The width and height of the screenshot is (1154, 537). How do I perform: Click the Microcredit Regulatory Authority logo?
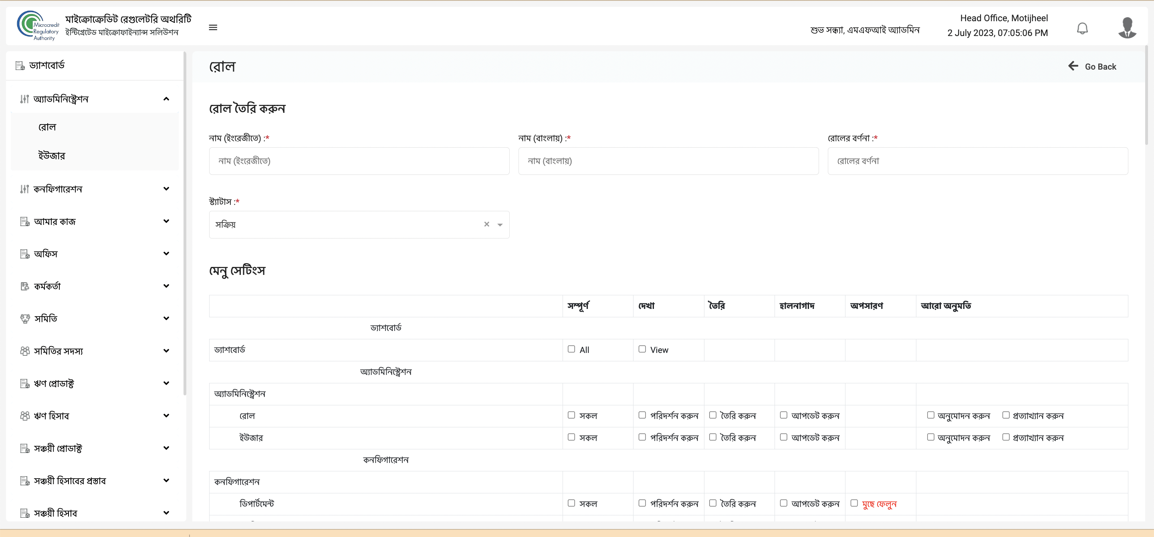pyautogui.click(x=38, y=26)
